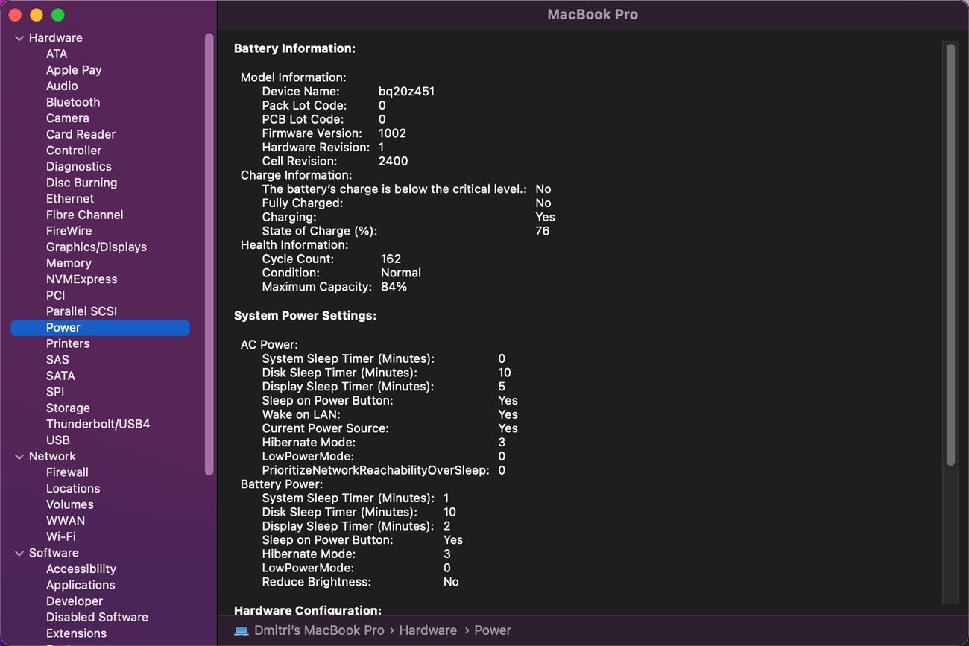Click the Reduce Brightness value No
Screen dimensions: 969x646
click(451, 582)
